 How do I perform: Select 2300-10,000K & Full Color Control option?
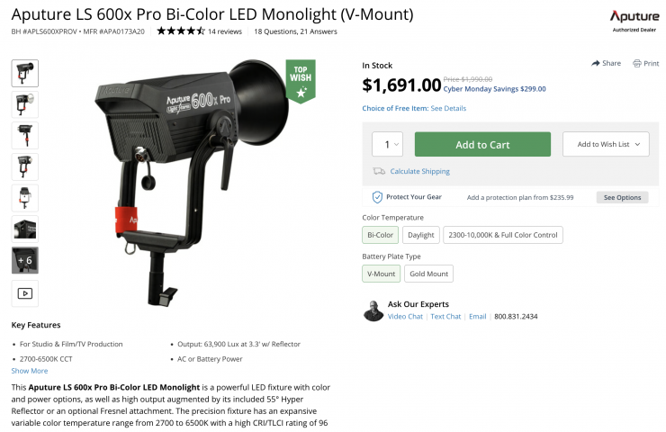[503, 235]
